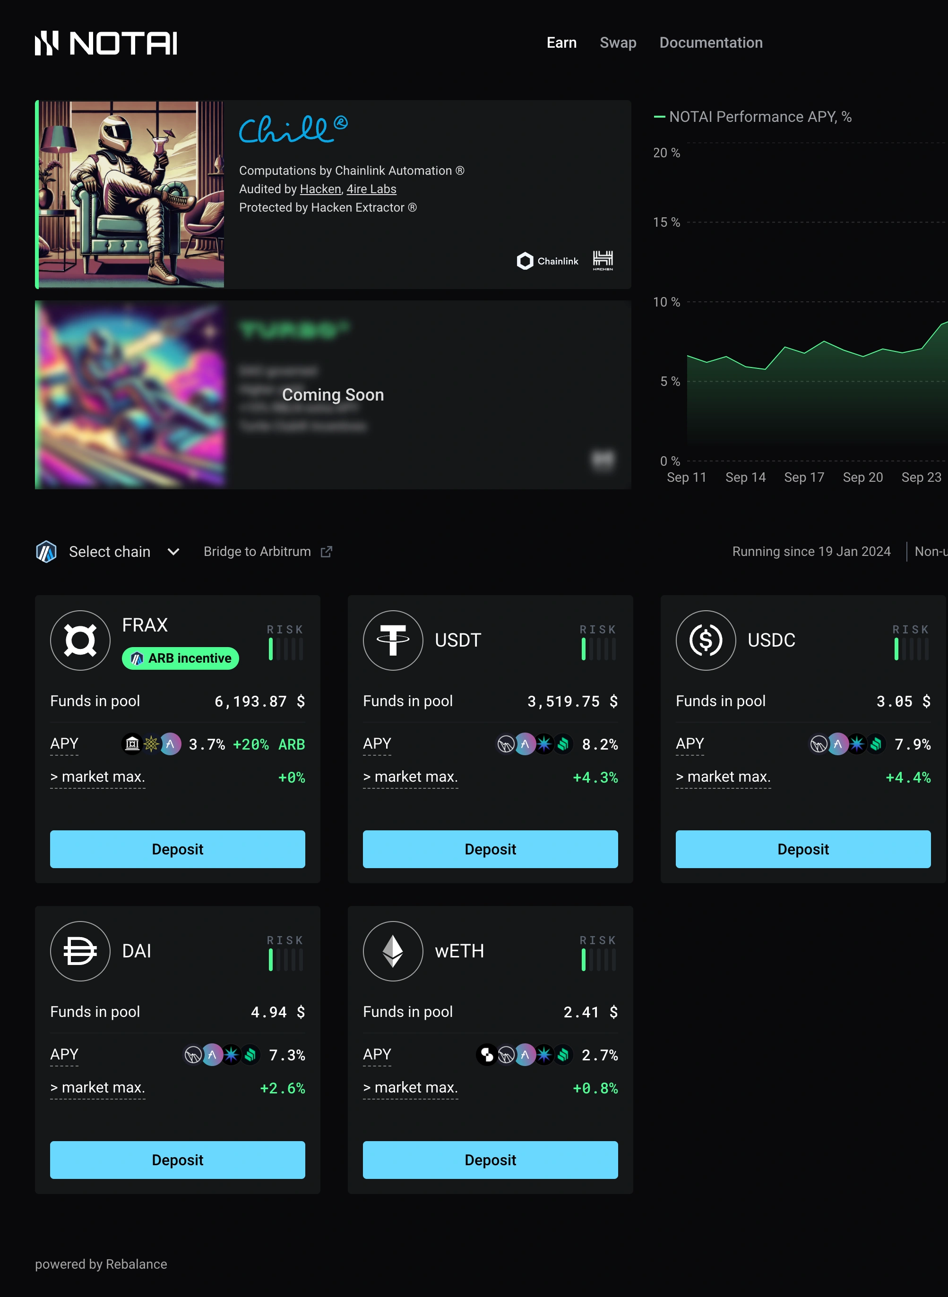Click market max. label in USDT card
Image resolution: width=948 pixels, height=1297 pixels.
pos(410,777)
